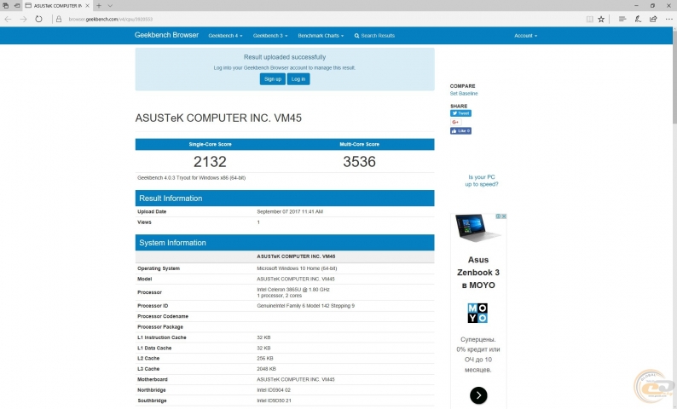This screenshot has width=677, height=409.
Task: Click the Zenbook laptop ad image
Action: 477,228
